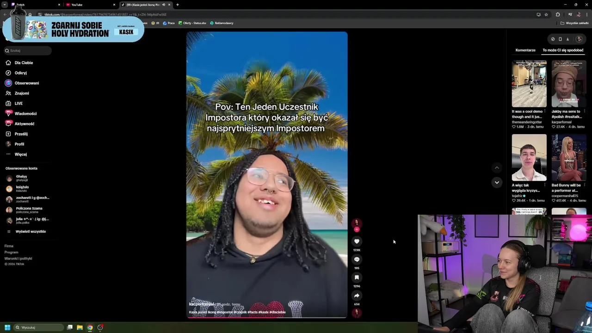The image size is (592, 333).
Task: Go to previous video with up arrow
Action: 497,168
